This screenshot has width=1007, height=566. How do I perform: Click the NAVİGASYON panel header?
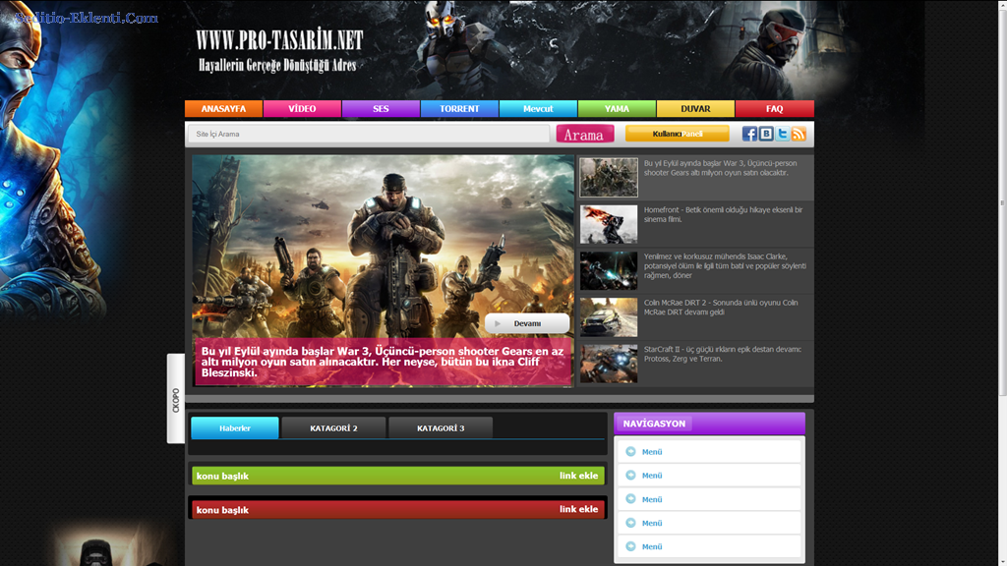point(709,424)
